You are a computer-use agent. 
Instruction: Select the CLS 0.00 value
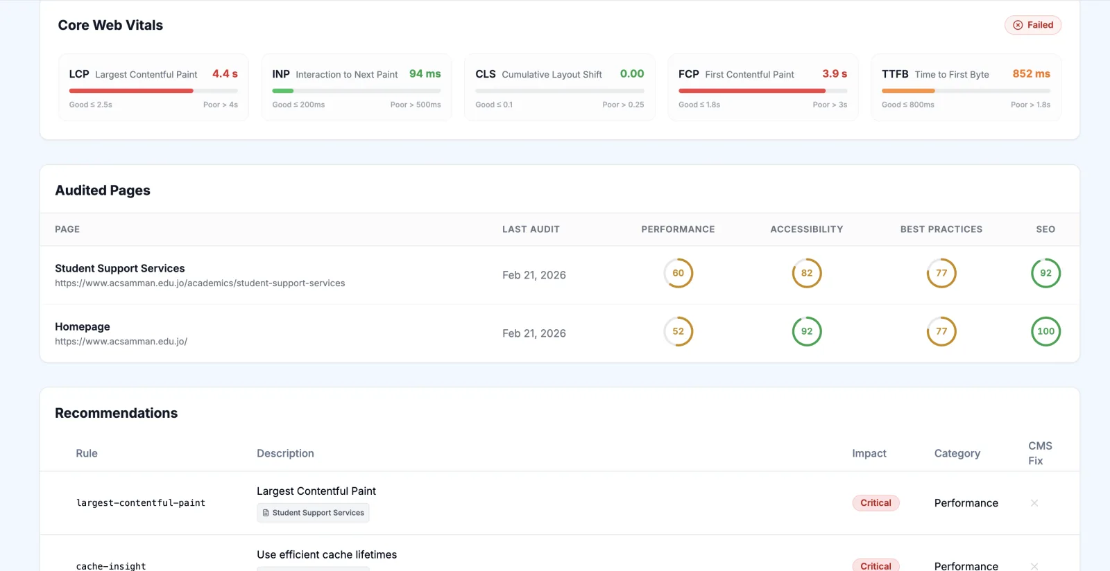tap(632, 73)
